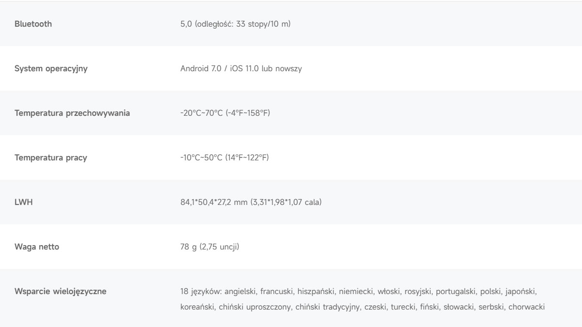Click the word polski in languages list
This screenshot has width=582, height=327.
(490, 292)
